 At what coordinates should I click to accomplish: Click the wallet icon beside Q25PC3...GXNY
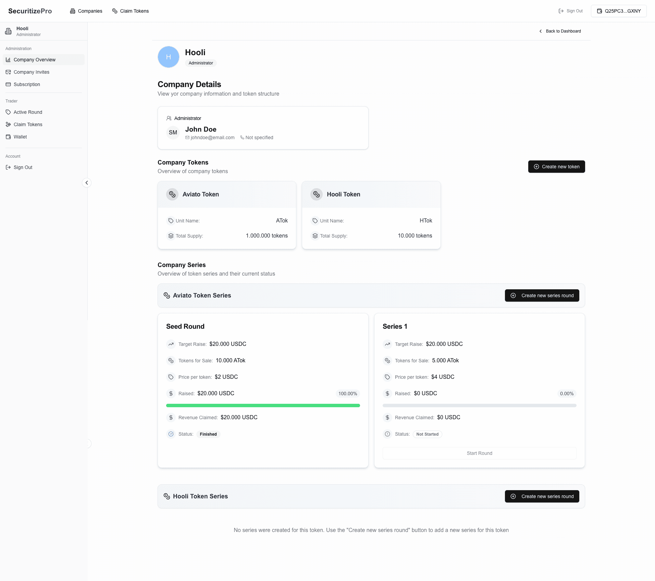point(600,11)
